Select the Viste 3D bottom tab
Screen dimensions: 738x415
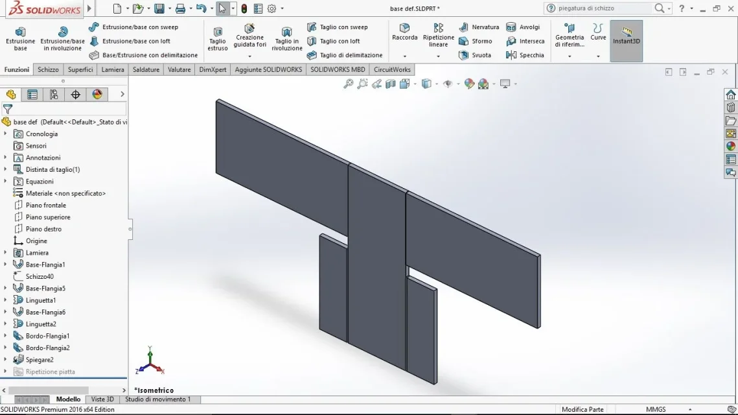[x=102, y=399]
